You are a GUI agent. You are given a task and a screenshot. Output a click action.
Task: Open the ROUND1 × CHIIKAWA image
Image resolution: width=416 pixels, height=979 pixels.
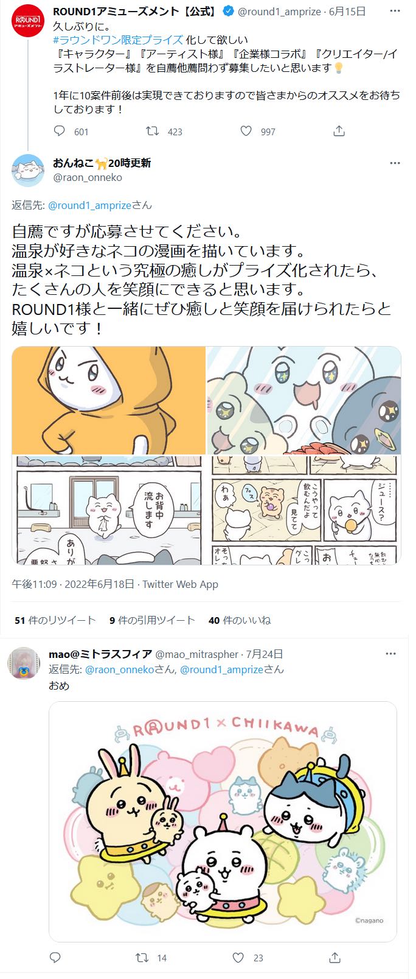click(223, 822)
